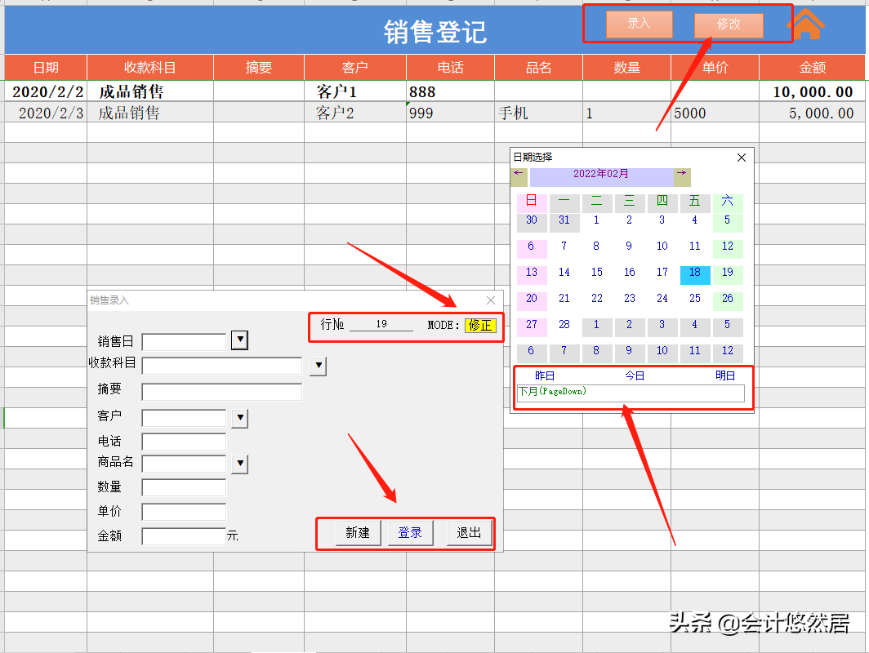Click the 登录 button in form
This screenshot has width=869, height=653.
(410, 533)
